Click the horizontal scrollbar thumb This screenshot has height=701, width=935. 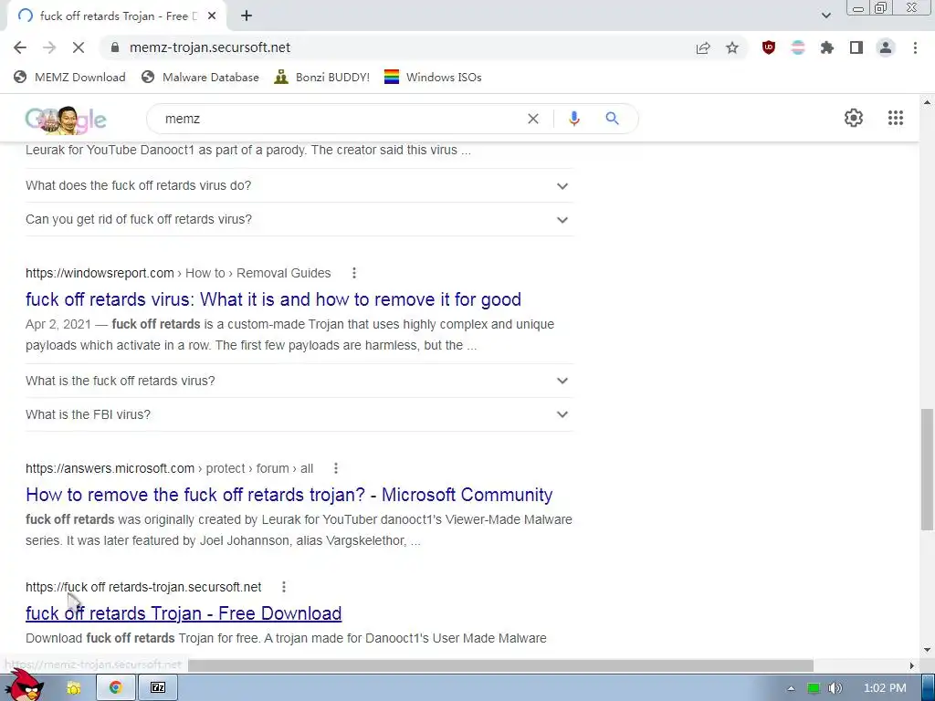(x=499, y=665)
